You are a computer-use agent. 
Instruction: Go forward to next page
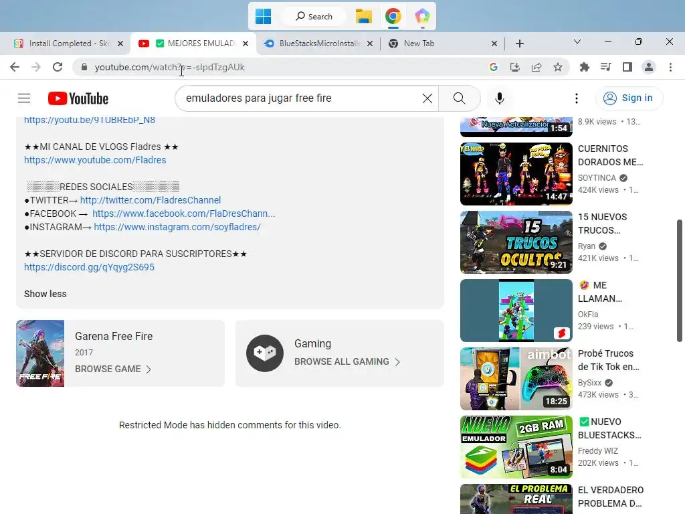(x=36, y=67)
